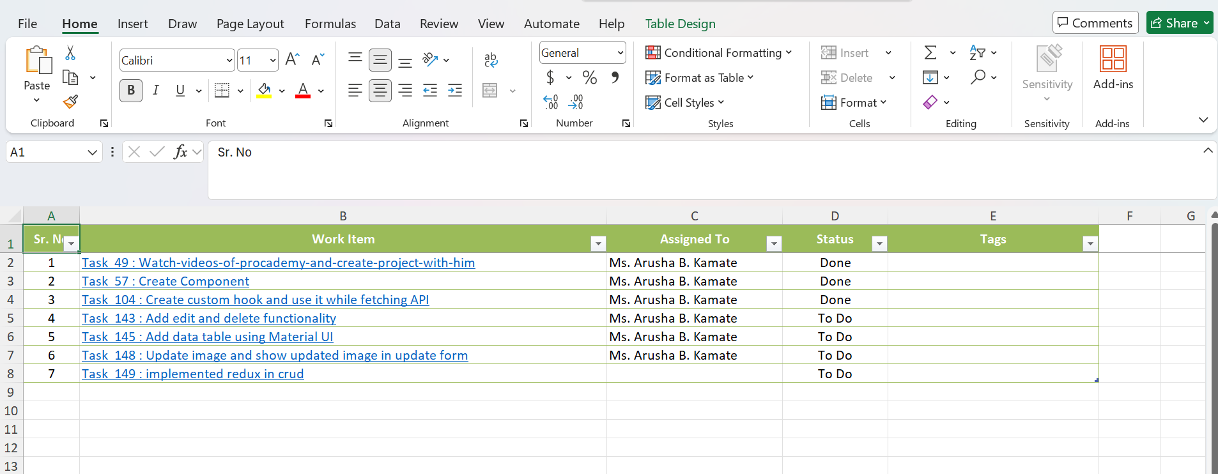Switch to the Data tab
Viewport: 1218px width, 474px height.
click(387, 24)
